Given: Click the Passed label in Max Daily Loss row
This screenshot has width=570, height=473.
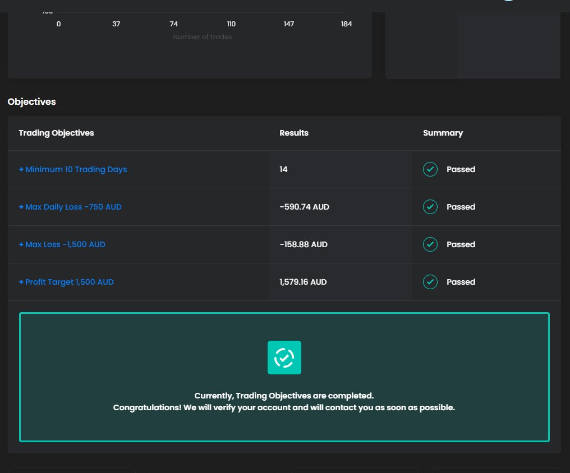Looking at the screenshot, I should click(461, 207).
